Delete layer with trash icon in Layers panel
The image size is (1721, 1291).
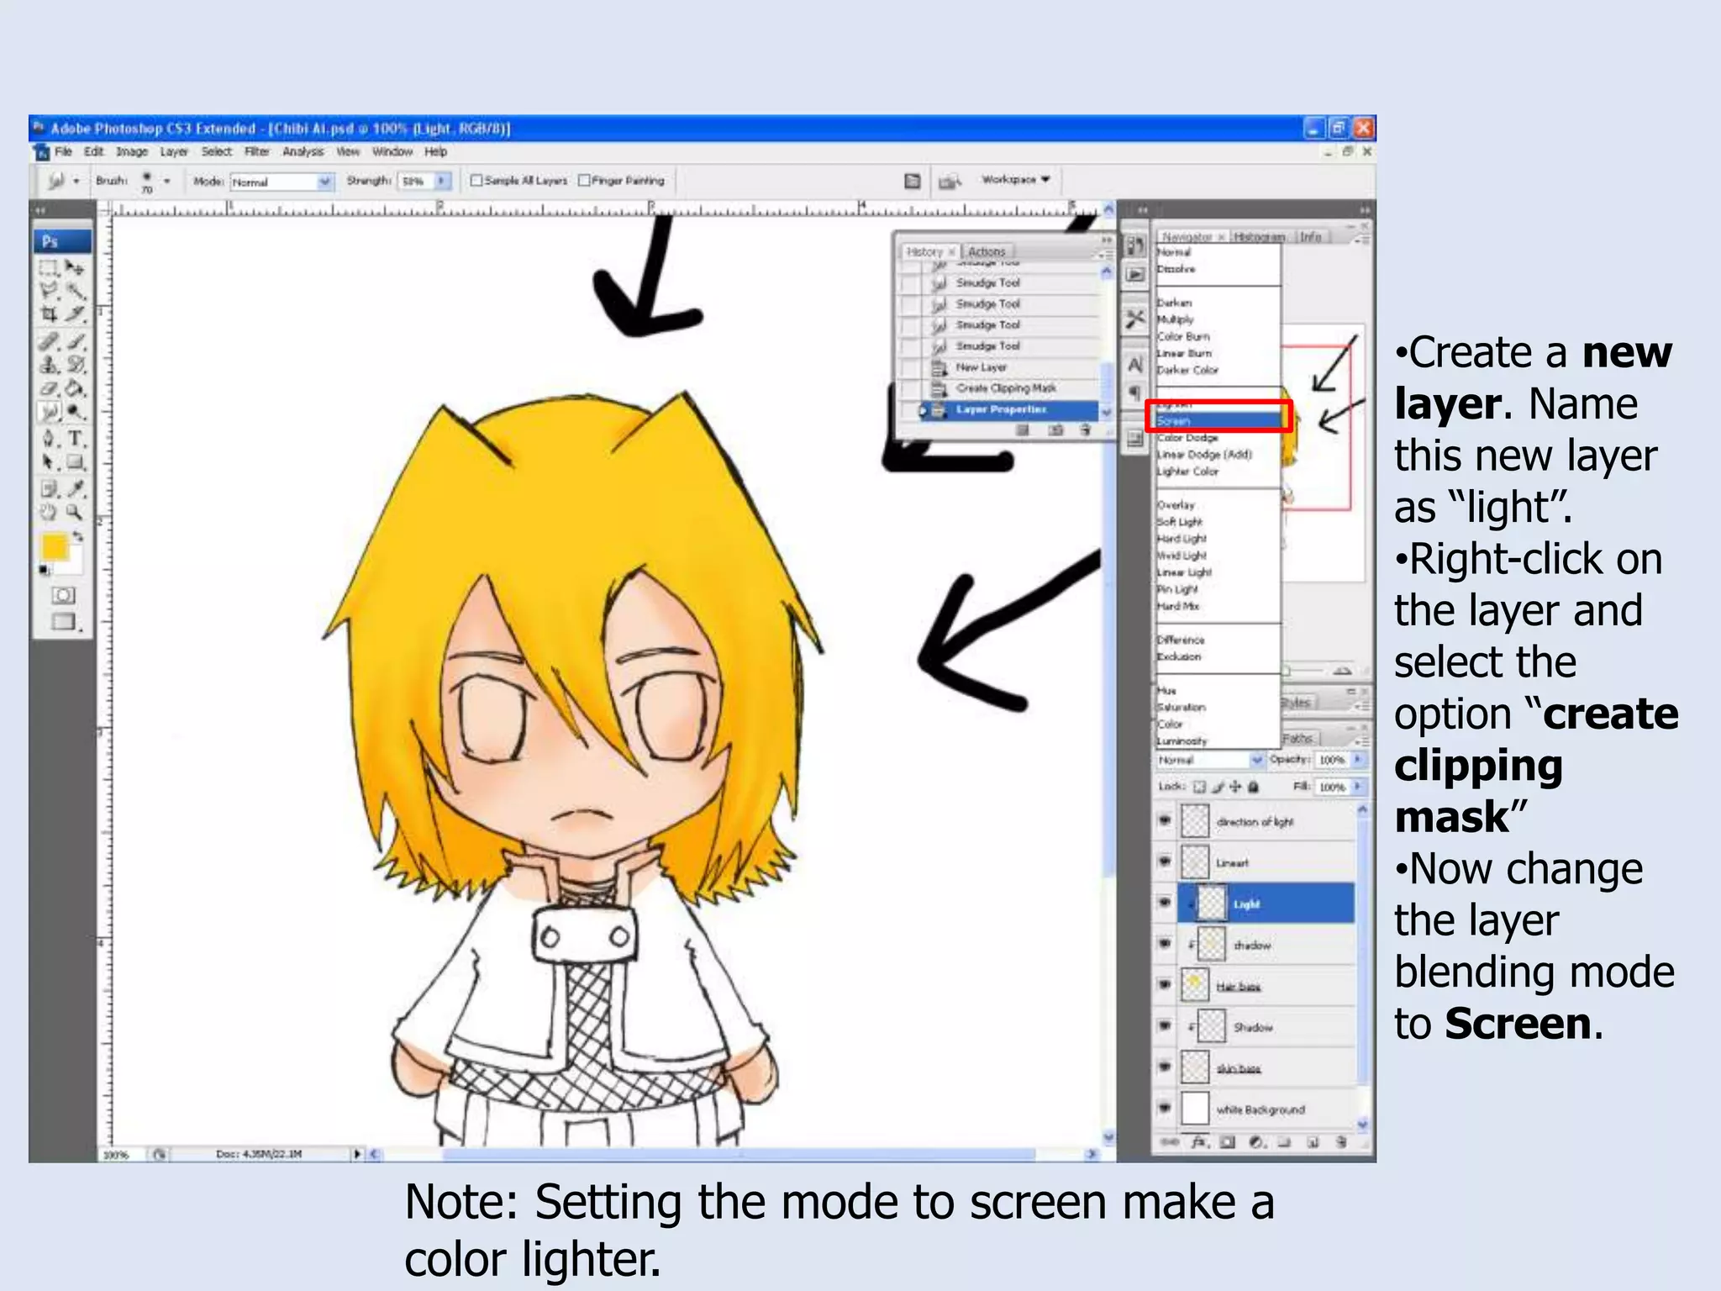[x=1341, y=1142]
